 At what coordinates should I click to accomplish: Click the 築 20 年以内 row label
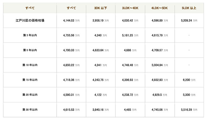pyautogui.click(x=30, y=95)
